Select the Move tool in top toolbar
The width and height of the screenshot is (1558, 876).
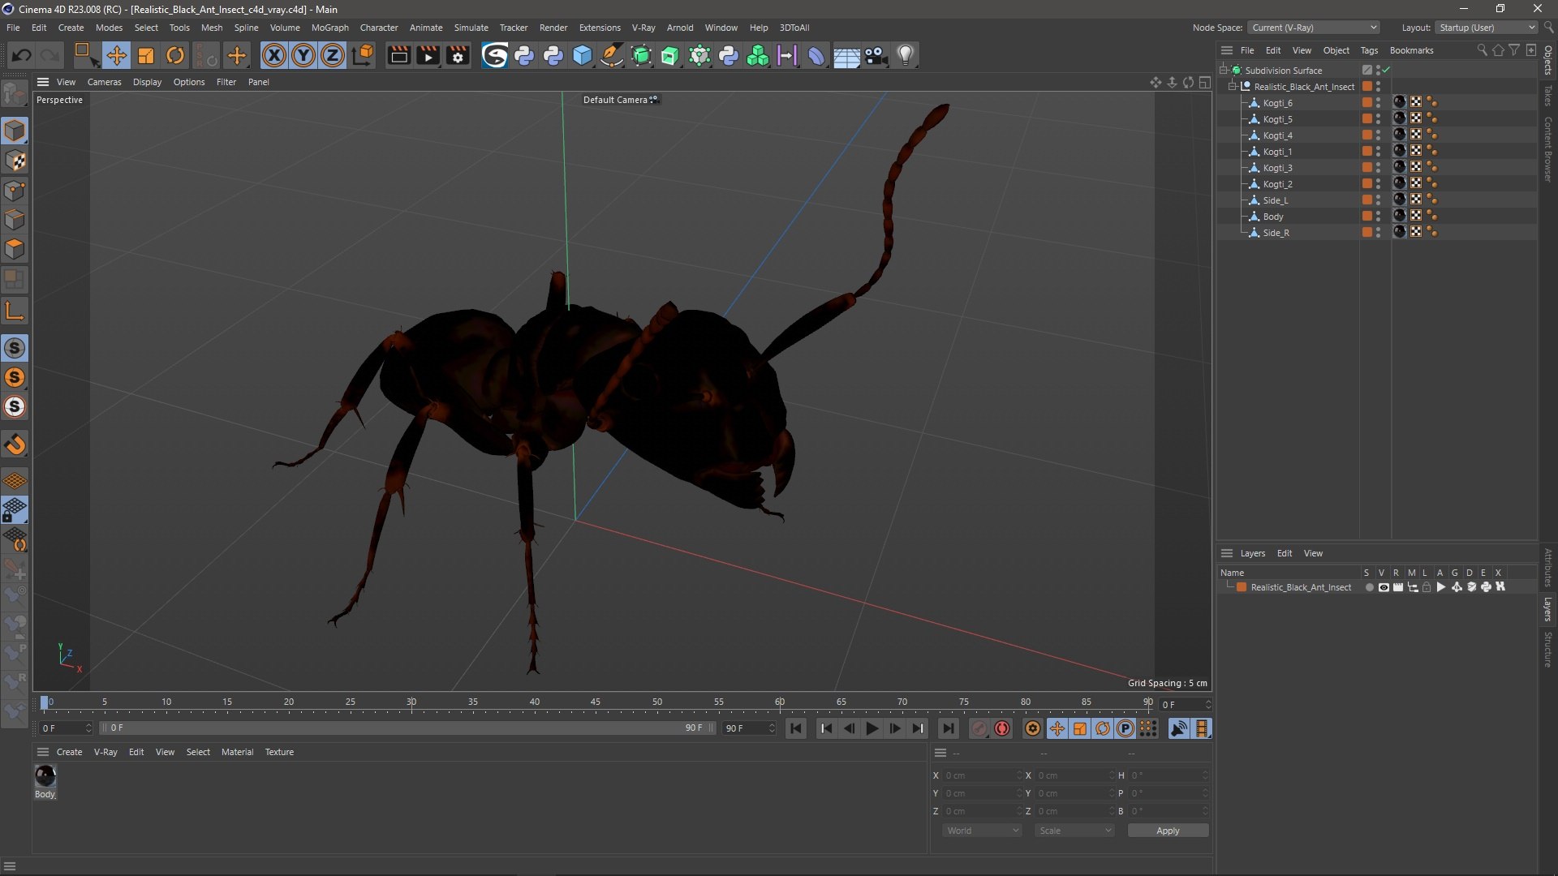click(x=116, y=55)
